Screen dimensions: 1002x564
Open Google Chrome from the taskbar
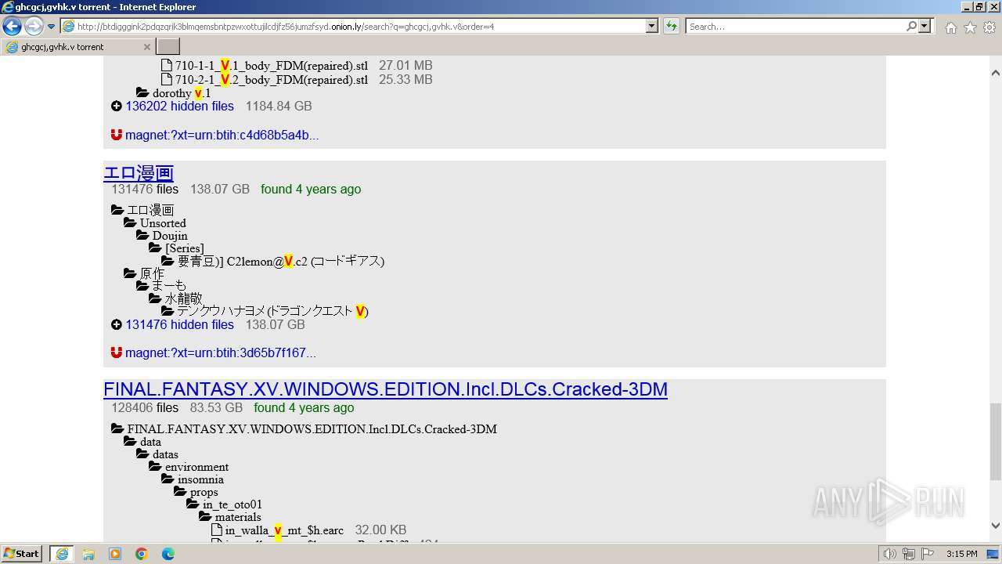tap(142, 554)
